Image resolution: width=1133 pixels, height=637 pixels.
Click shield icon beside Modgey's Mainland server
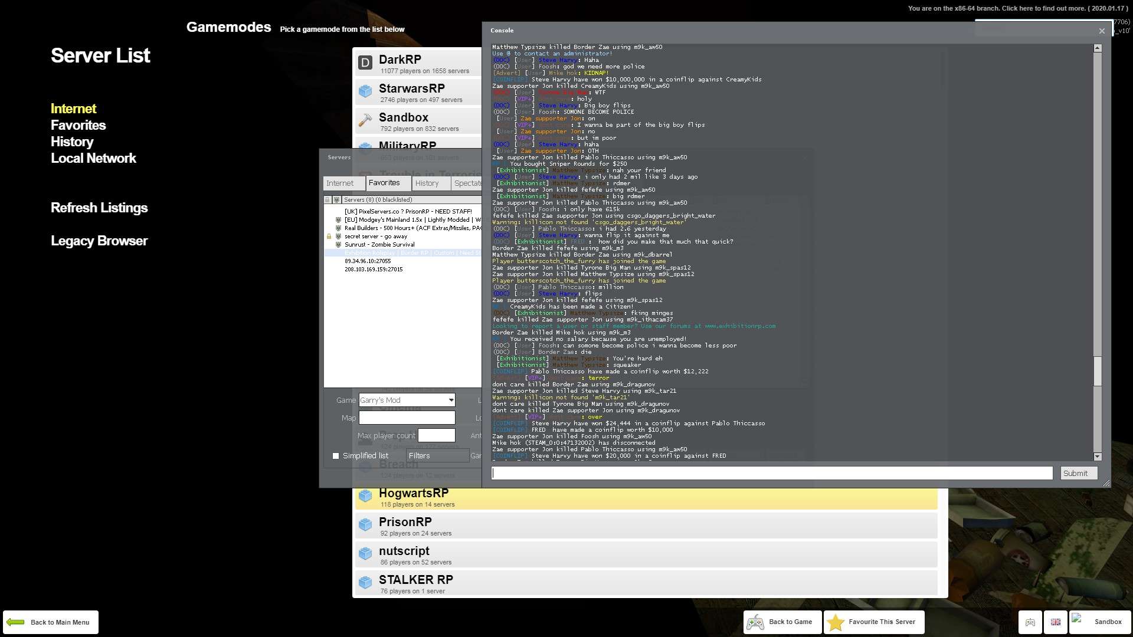coord(338,220)
